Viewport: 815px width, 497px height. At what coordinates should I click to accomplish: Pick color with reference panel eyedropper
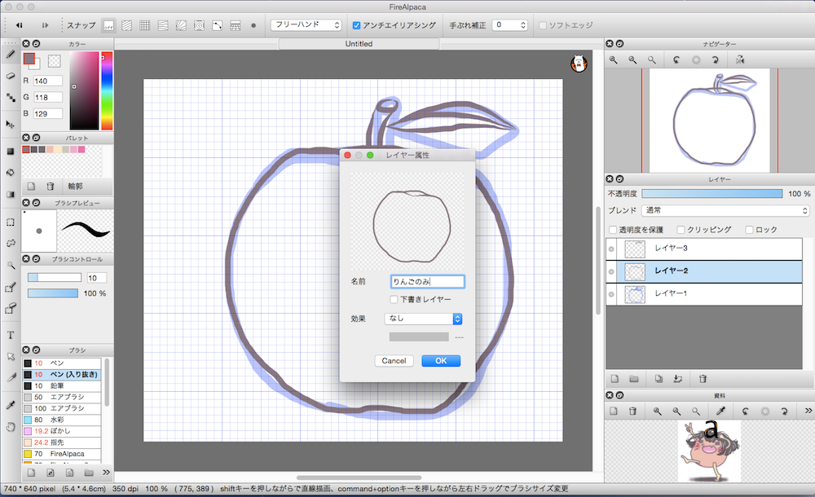tap(721, 411)
